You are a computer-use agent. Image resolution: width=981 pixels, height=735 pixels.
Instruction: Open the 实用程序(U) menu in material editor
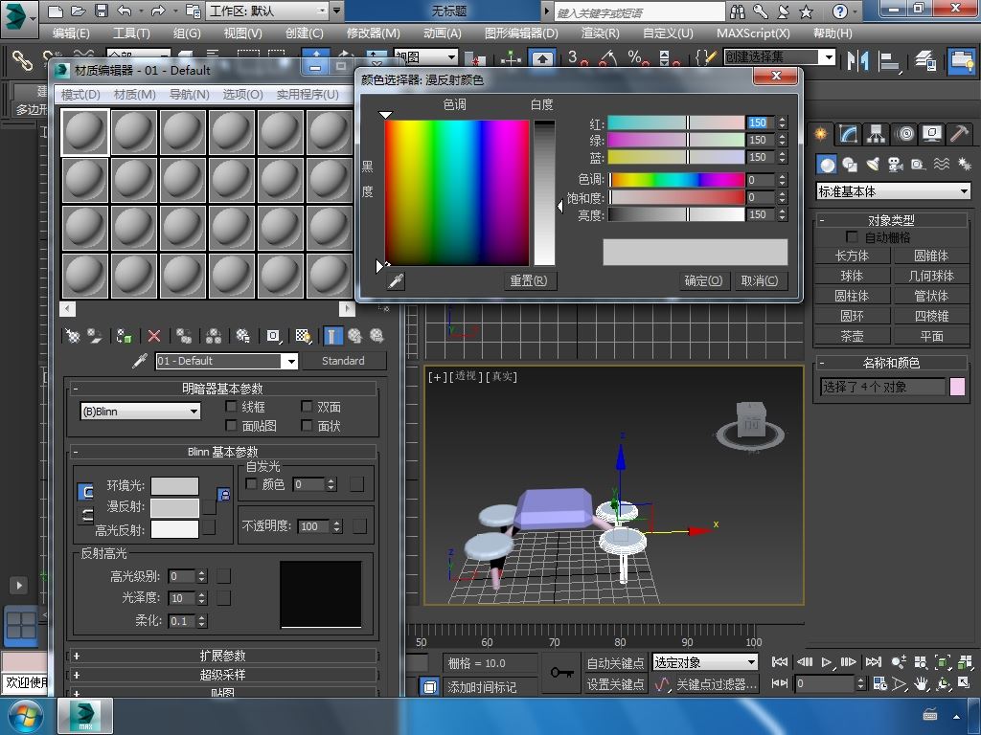tap(308, 95)
